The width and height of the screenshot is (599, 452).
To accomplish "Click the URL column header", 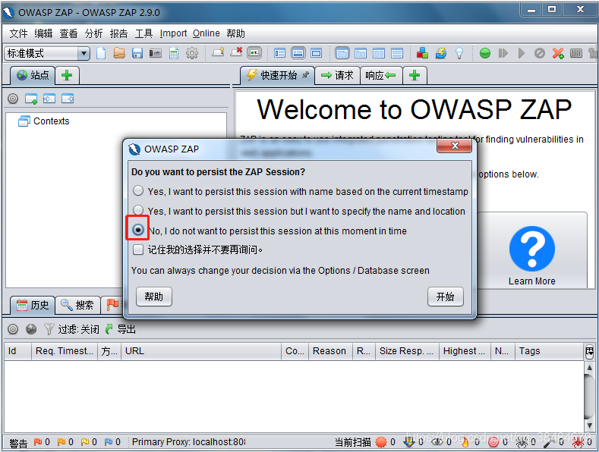I will (x=201, y=351).
